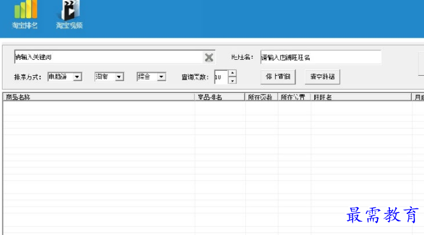This screenshot has width=424, height=235.
Task: Decrease query pages with down arrow
Action: 232,81
